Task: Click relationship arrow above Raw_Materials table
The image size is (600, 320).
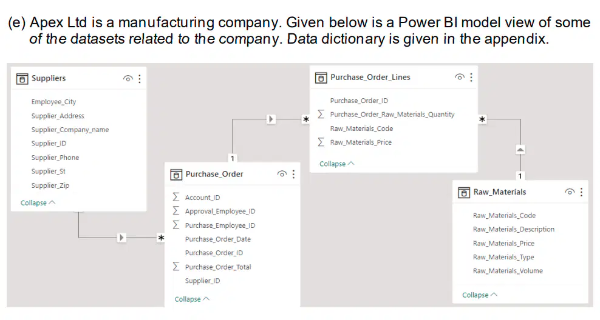Action: point(520,150)
